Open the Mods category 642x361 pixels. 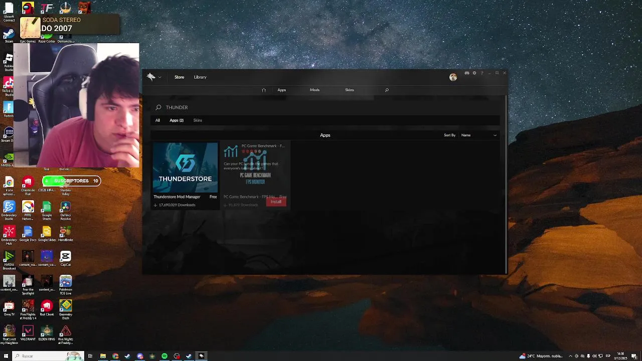click(x=314, y=90)
